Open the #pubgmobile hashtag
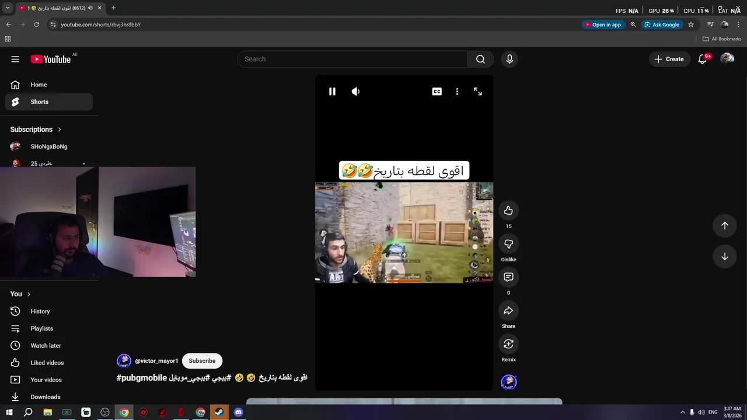747x420 pixels. [x=142, y=377]
